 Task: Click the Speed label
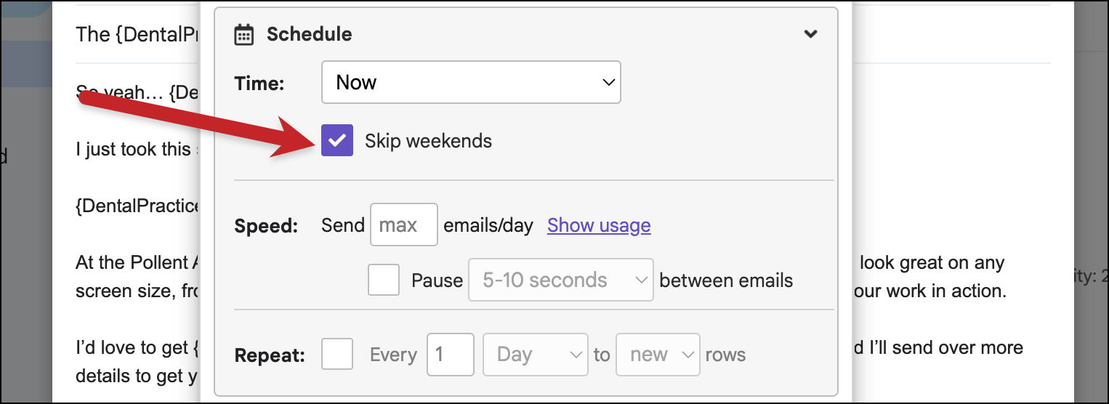[x=266, y=226]
